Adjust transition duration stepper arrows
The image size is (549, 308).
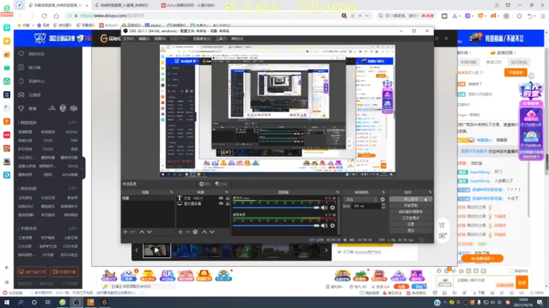(x=384, y=206)
